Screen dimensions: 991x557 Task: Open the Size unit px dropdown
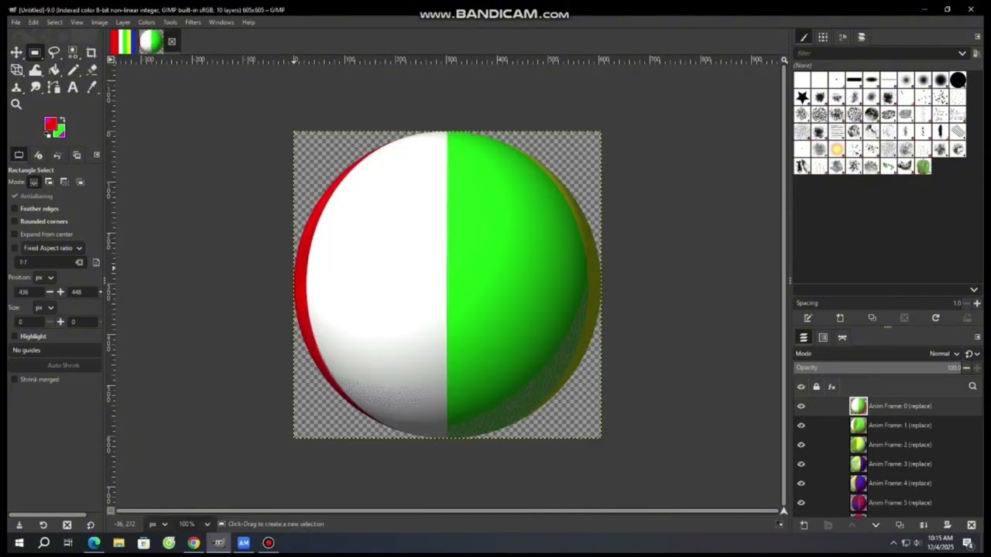pos(45,307)
